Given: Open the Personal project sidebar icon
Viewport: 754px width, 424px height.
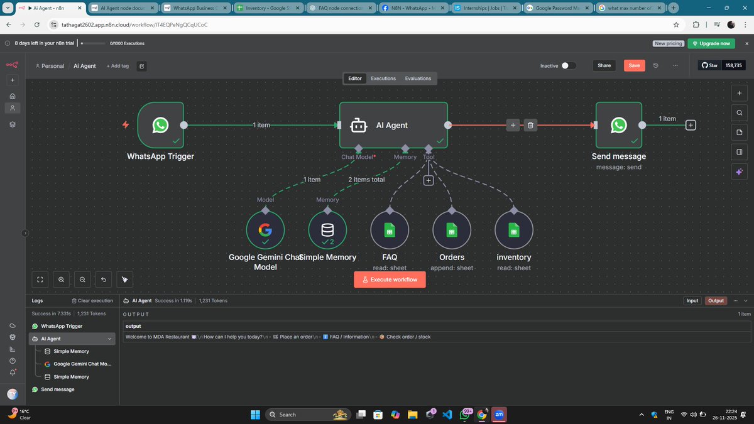Looking at the screenshot, I should (13, 108).
